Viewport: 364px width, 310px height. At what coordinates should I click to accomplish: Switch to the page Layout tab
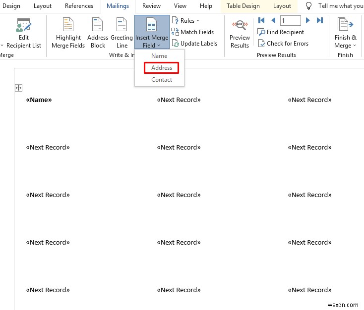click(x=43, y=6)
